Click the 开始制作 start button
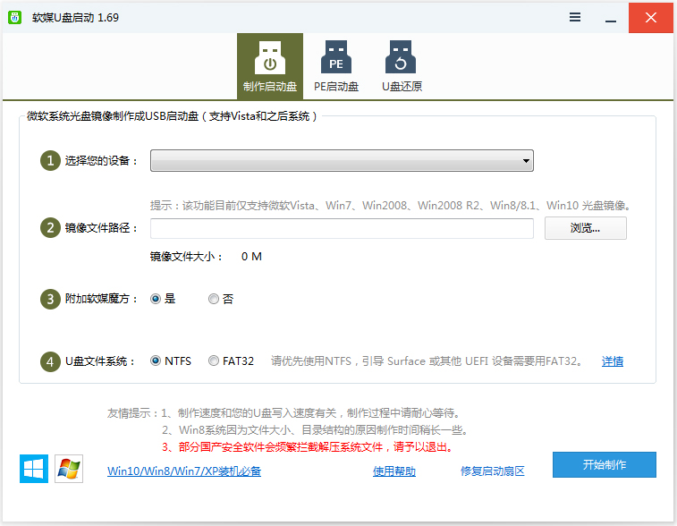Screen dimensions: 677x526 (604, 464)
